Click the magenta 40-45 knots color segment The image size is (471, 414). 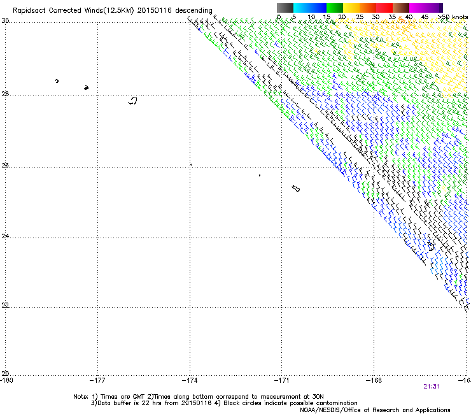tap(418, 8)
